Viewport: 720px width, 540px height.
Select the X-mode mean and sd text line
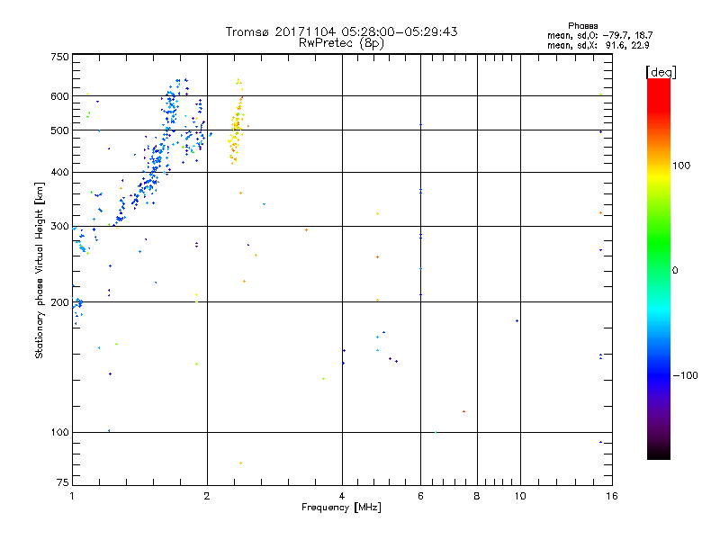[598, 45]
